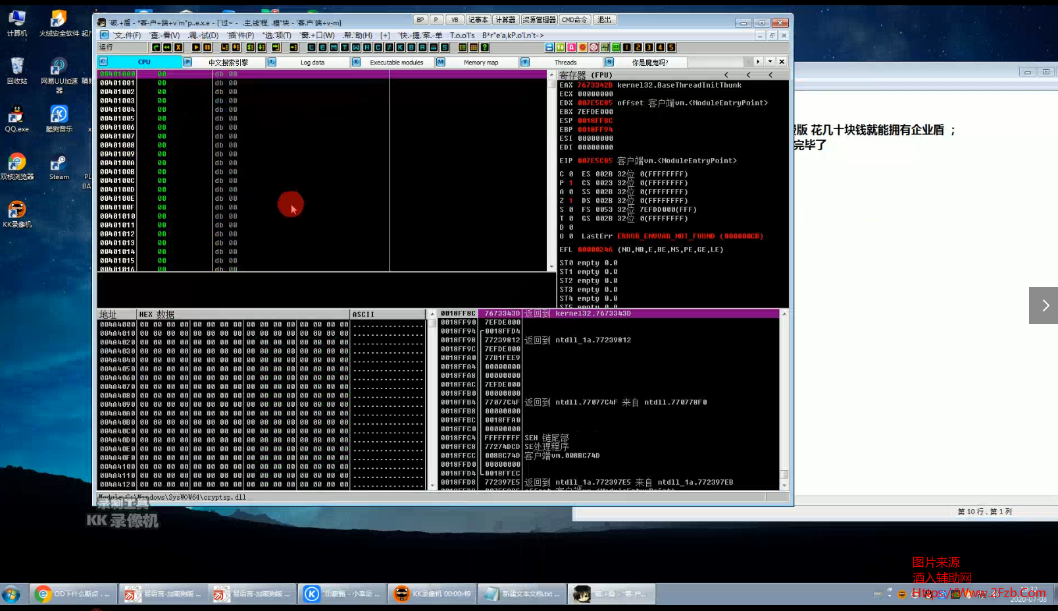1058x611 pixels.
Task: Click the red X close-program toolbar icon
Action: [x=178, y=47]
